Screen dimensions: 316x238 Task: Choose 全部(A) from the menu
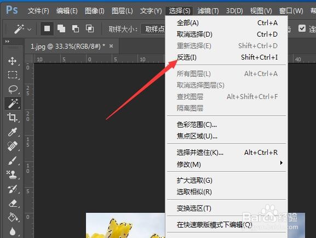pyautogui.click(x=227, y=23)
